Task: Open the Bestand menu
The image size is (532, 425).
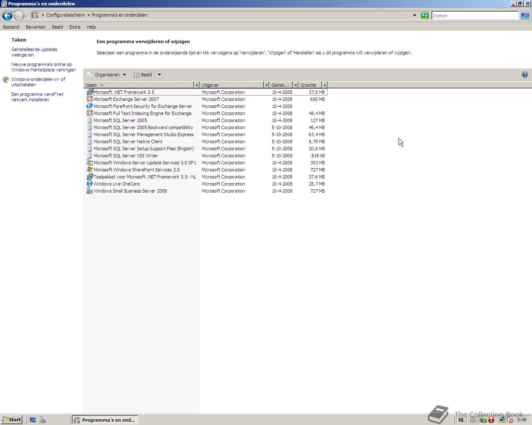Action: [11, 27]
